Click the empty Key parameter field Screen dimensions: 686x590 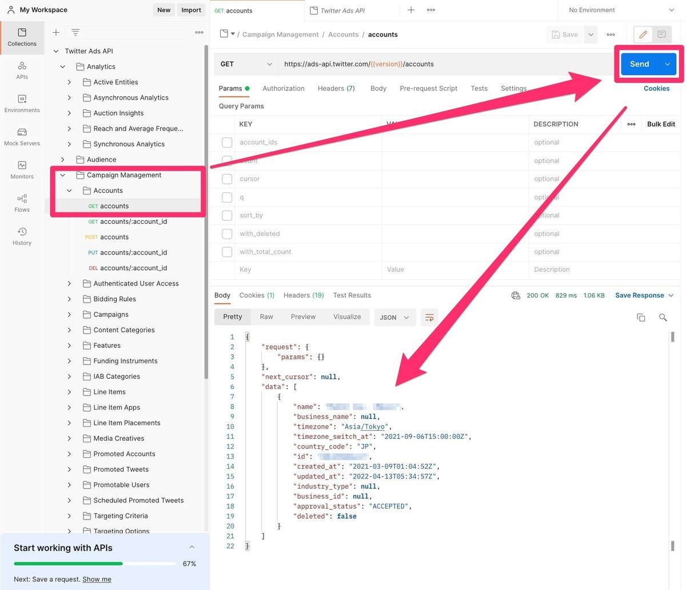coord(308,270)
